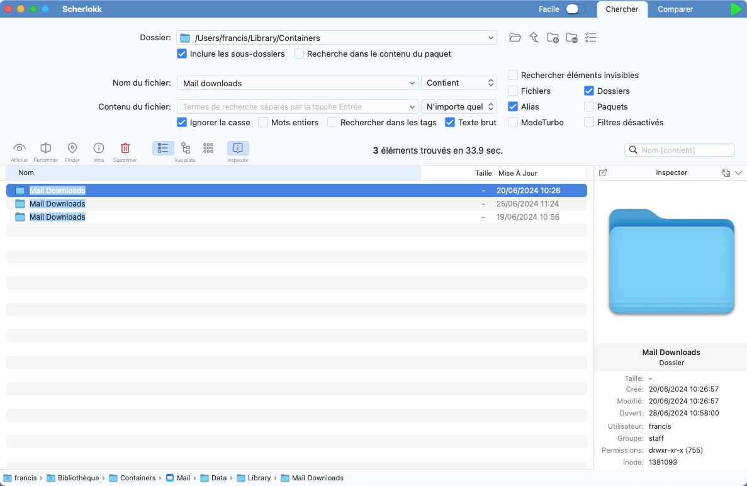Click the Renommer toolbar icon

point(46,149)
